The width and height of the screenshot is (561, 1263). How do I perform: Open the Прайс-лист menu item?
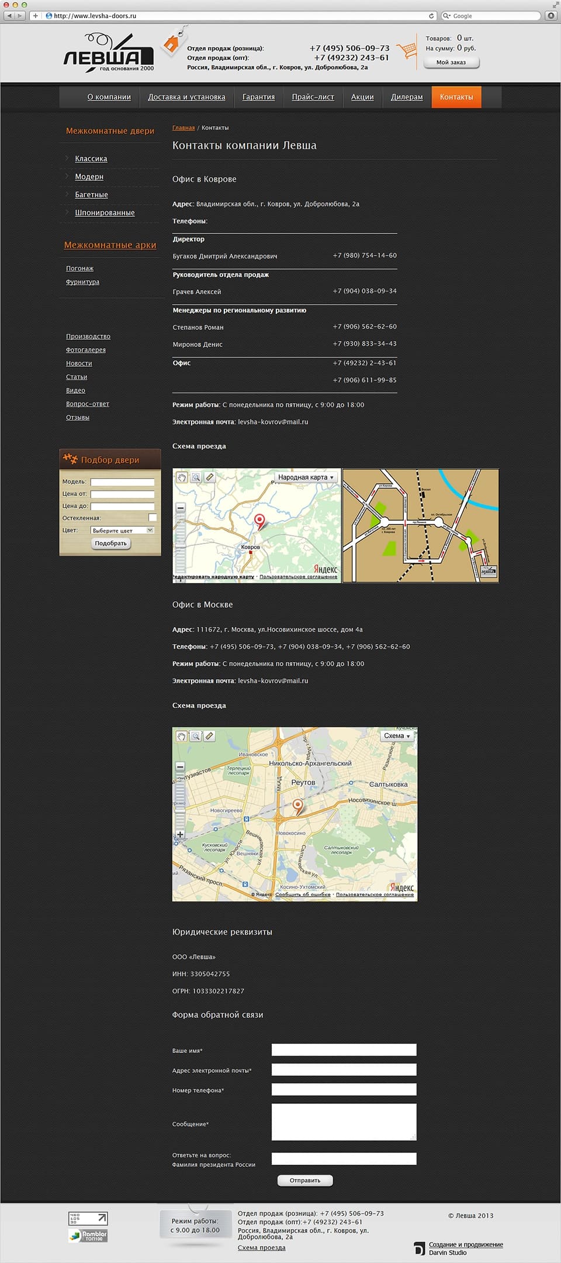[x=313, y=97]
